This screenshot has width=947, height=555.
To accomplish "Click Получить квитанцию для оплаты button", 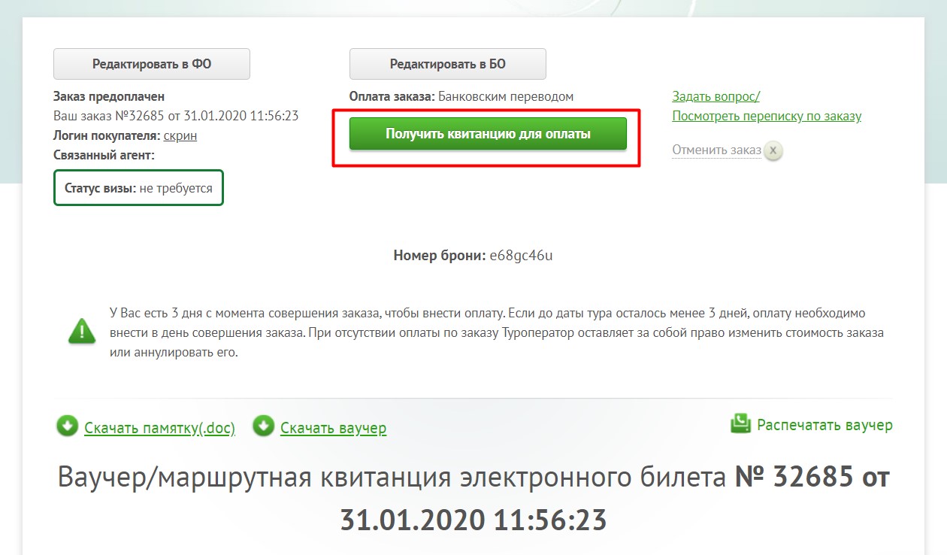I will pyautogui.click(x=488, y=134).
